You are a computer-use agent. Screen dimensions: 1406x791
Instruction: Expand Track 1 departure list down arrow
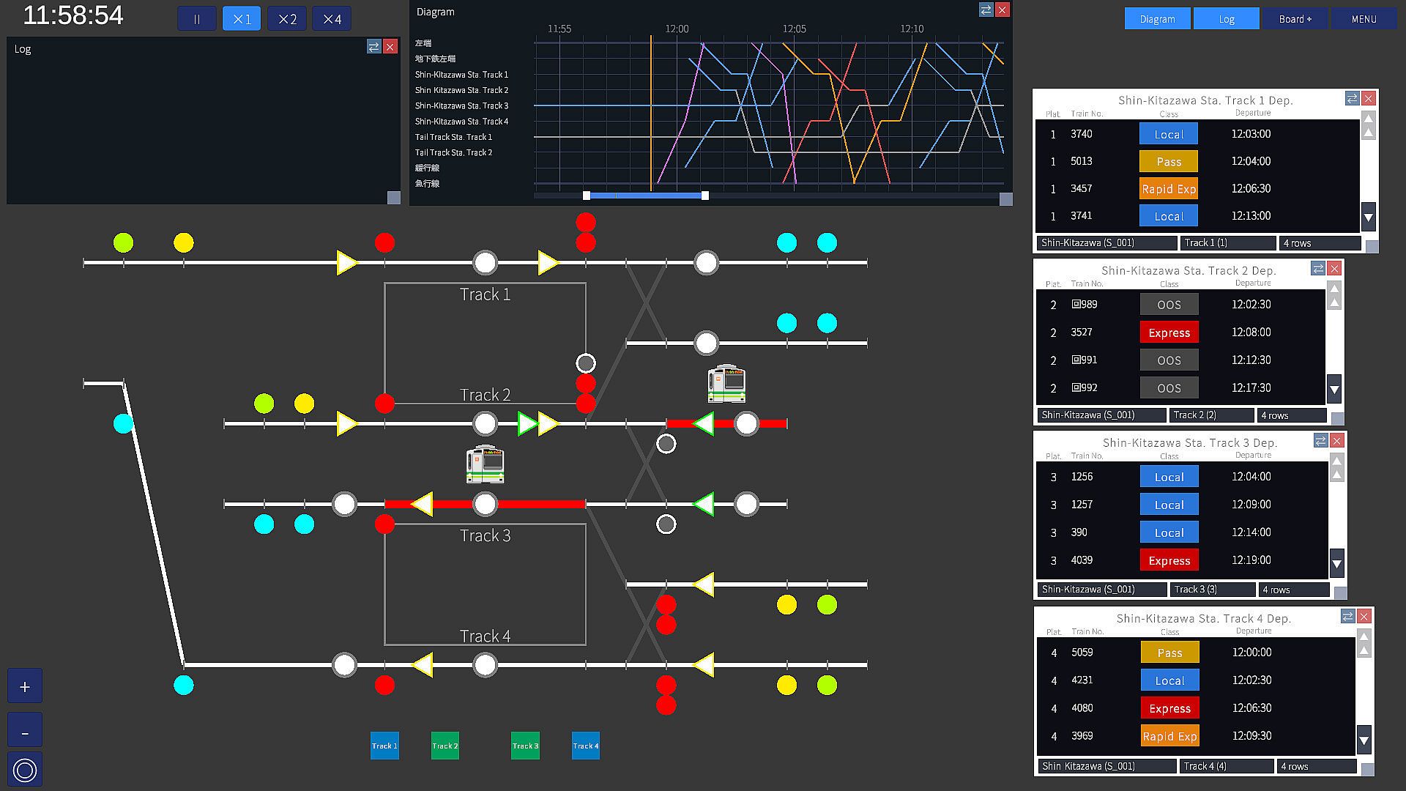(1368, 217)
